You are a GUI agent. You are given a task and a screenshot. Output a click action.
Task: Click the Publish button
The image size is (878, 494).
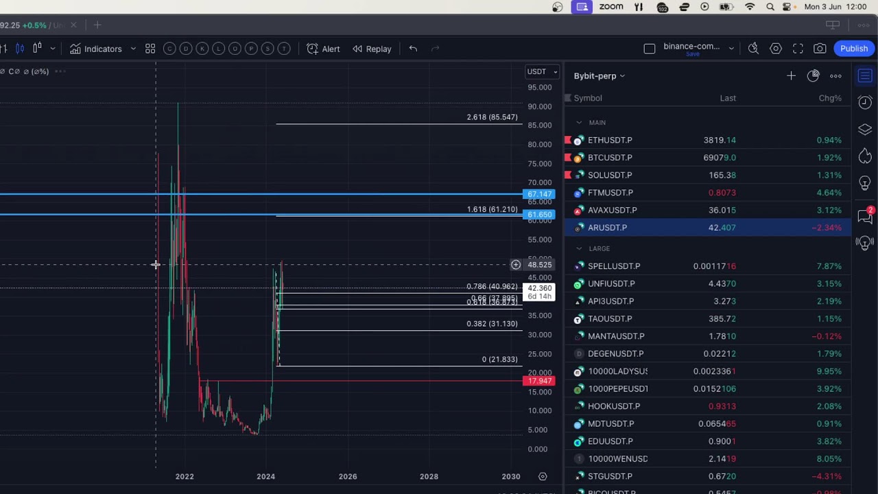pyautogui.click(x=854, y=49)
